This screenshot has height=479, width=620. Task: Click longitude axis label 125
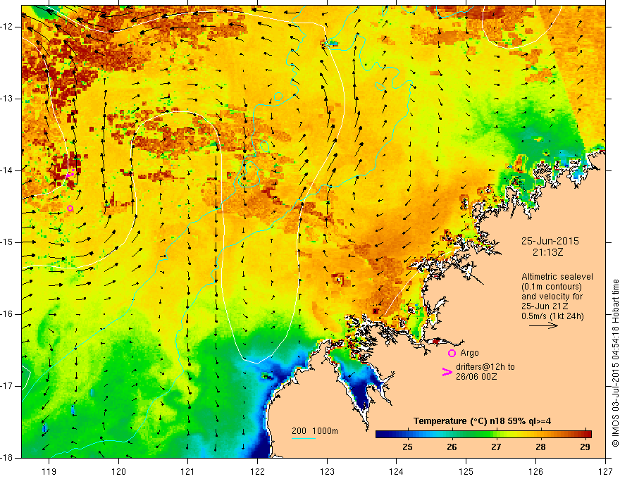click(x=466, y=472)
